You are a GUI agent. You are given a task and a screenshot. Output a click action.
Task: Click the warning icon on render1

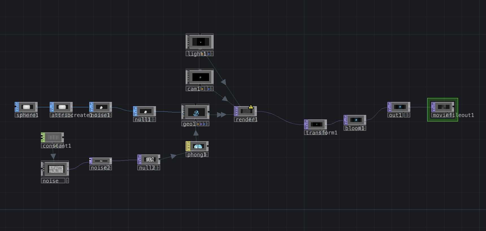[251, 107]
